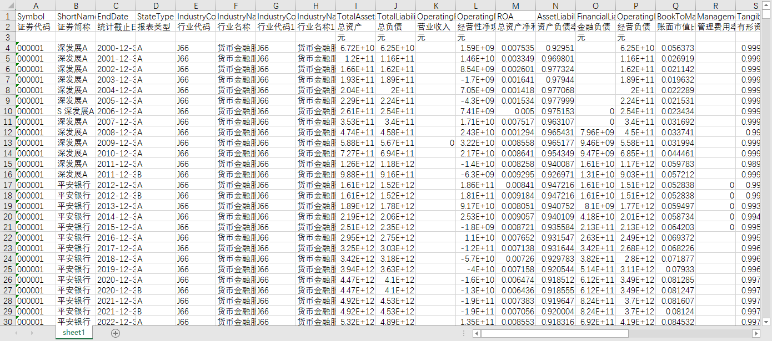Screen dimensions: 772x341
Task: Select the ROA header cell
Action: 515,16
